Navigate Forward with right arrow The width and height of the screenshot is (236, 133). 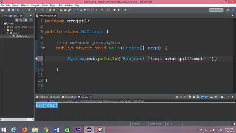click(125, 10)
